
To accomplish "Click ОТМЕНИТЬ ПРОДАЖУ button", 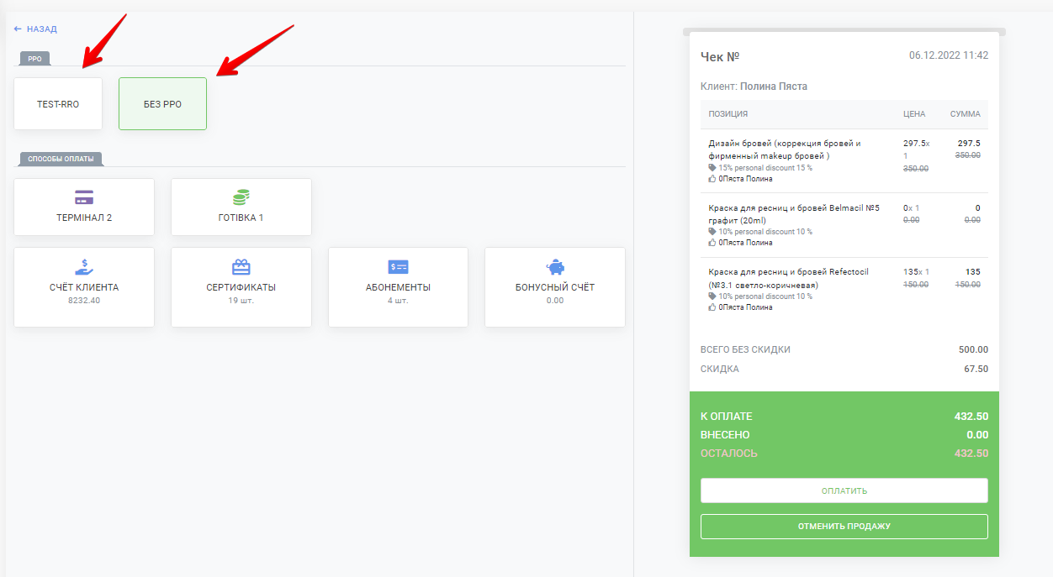I will (844, 527).
